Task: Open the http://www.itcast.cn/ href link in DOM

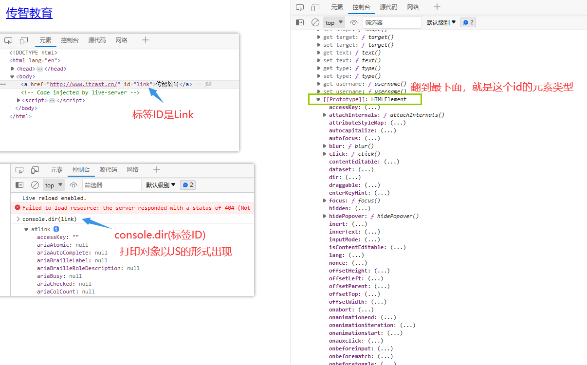Action: point(83,84)
